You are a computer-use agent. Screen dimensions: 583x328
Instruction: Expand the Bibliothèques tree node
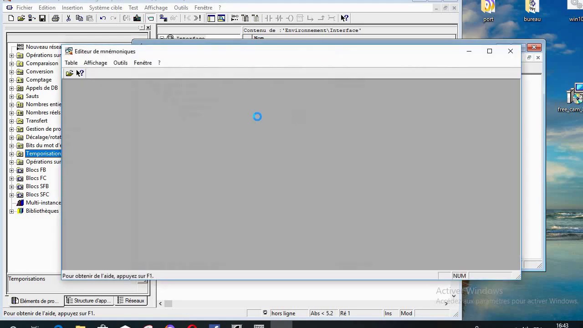coord(11,211)
